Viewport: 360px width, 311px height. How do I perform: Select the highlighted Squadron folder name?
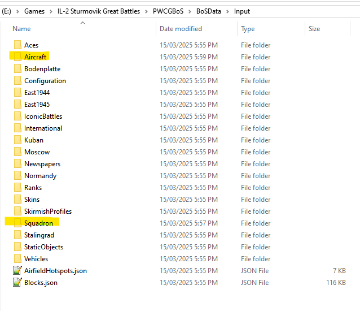38,223
